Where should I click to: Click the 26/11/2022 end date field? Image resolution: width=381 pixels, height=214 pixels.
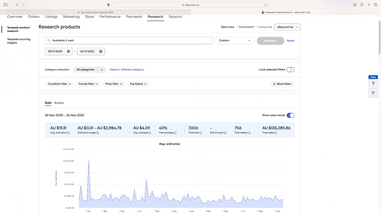coord(91,51)
